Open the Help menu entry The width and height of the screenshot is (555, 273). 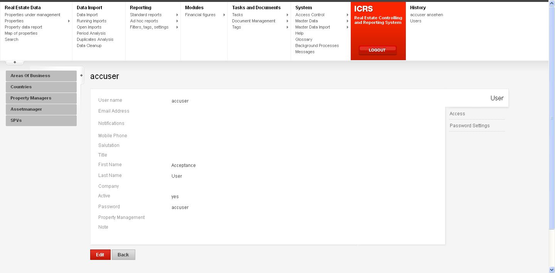tap(299, 33)
